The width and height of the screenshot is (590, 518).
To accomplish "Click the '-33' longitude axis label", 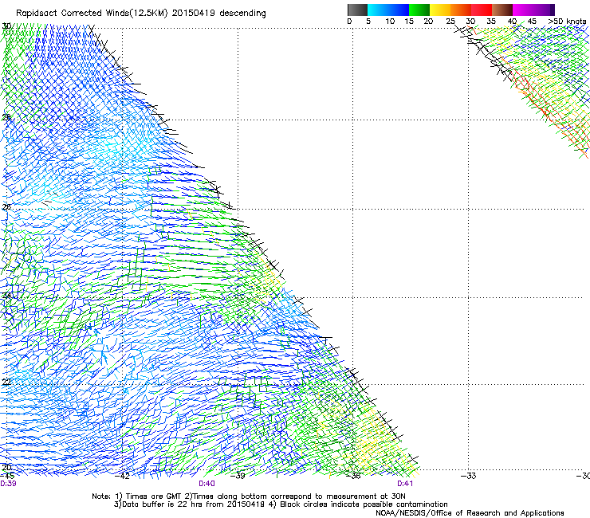I will pyautogui.click(x=469, y=476).
